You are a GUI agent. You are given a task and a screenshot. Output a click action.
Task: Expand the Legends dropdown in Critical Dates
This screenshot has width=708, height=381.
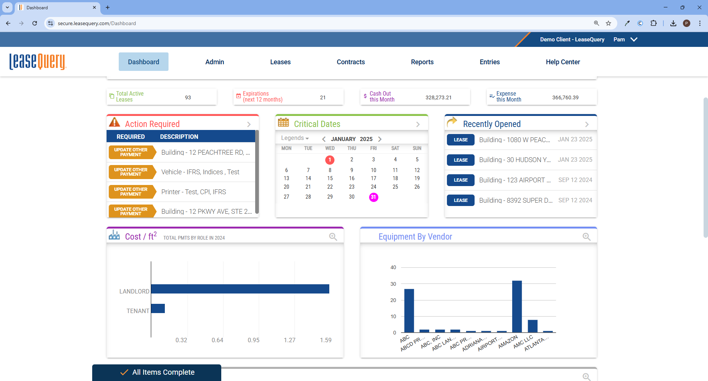point(295,138)
